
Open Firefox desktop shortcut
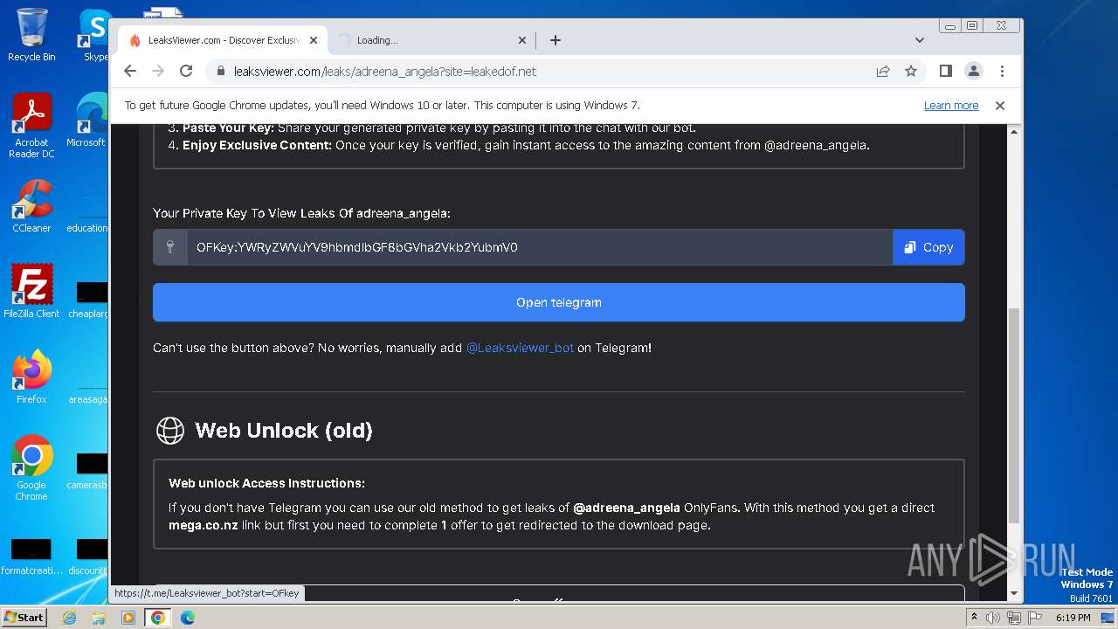(31, 377)
